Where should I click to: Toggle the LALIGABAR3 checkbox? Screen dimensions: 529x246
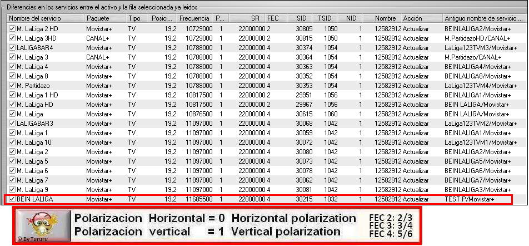[12, 124]
